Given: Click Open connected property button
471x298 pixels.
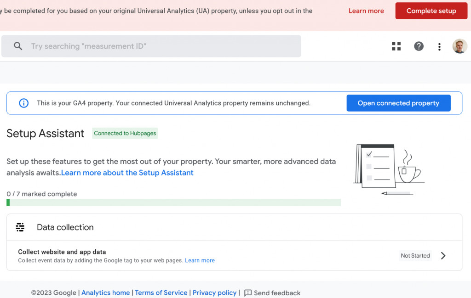Looking at the screenshot, I should pyautogui.click(x=398, y=103).
